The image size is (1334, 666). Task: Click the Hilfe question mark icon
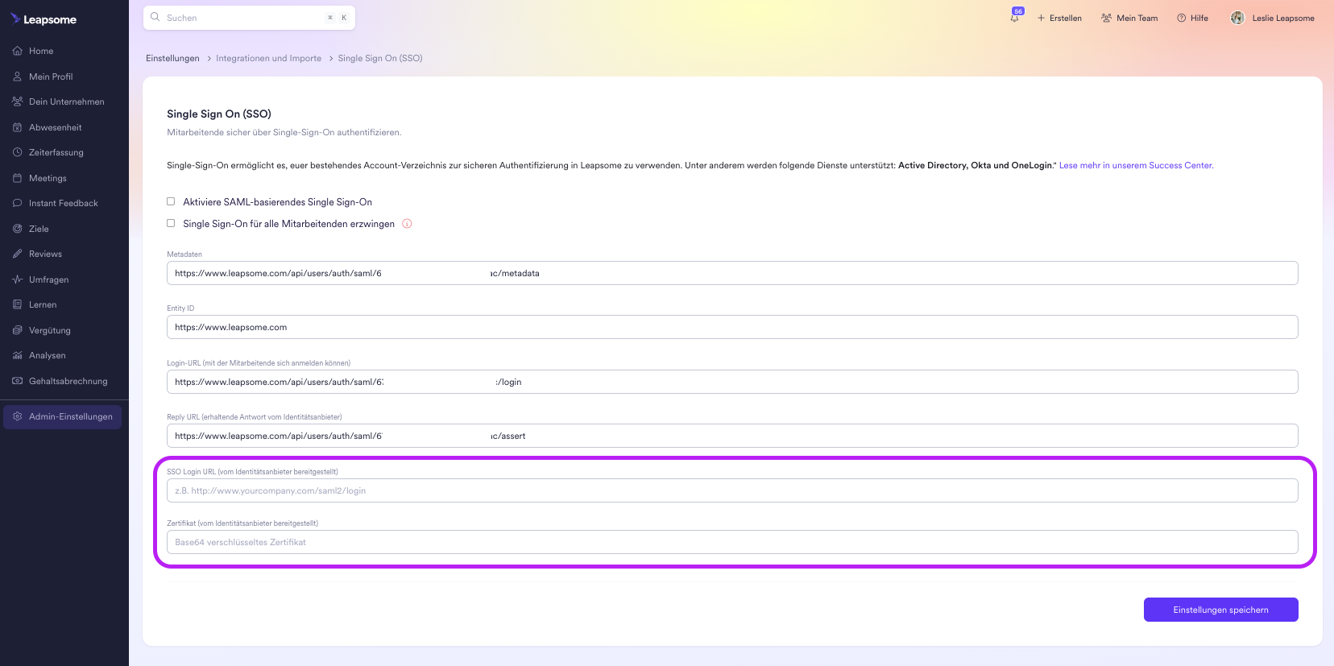coord(1182,18)
